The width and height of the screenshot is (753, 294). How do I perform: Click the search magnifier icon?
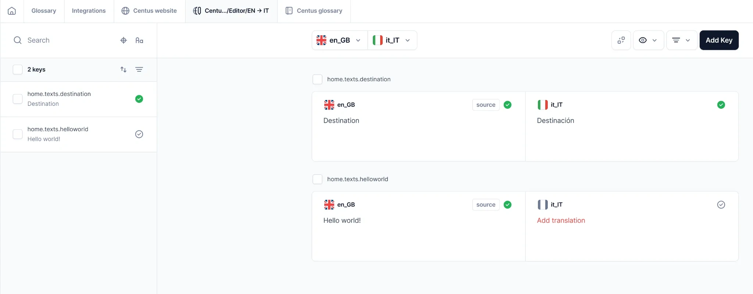(x=17, y=40)
